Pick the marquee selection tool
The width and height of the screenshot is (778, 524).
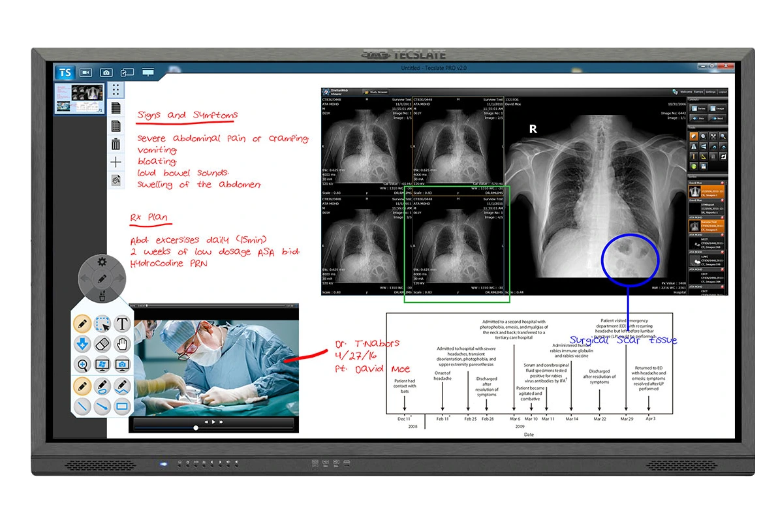102,322
